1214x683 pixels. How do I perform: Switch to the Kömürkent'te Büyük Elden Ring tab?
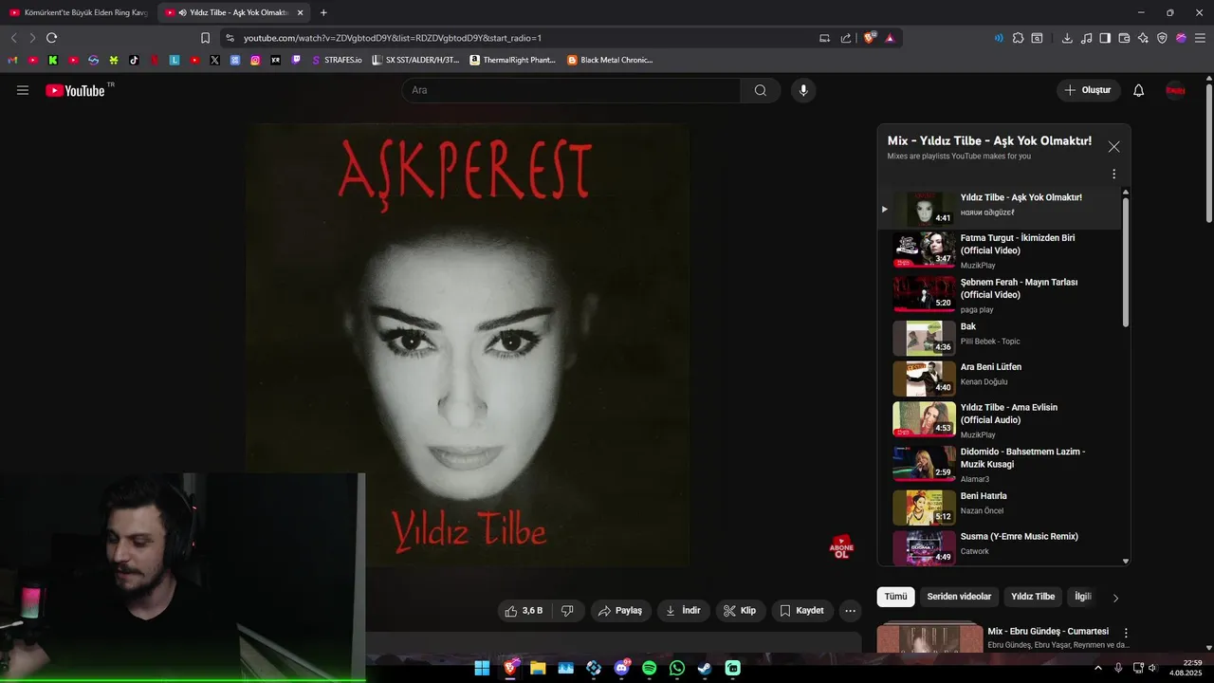point(78,12)
